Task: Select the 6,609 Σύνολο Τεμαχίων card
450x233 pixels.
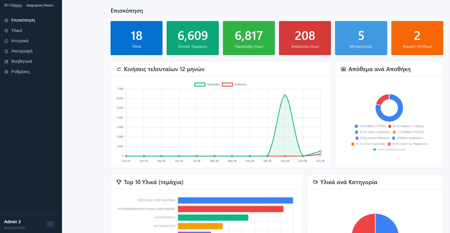Action: [x=193, y=38]
